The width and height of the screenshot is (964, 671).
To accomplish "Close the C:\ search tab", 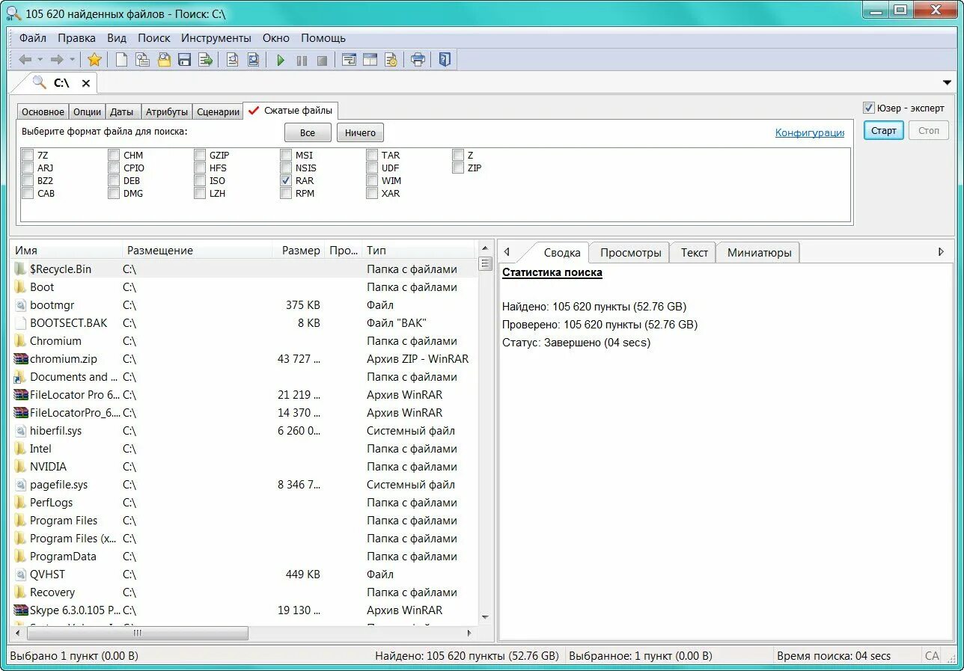I will (86, 83).
